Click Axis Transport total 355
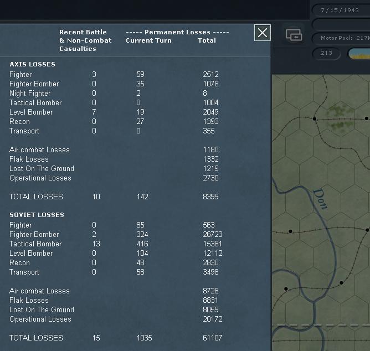 point(209,131)
